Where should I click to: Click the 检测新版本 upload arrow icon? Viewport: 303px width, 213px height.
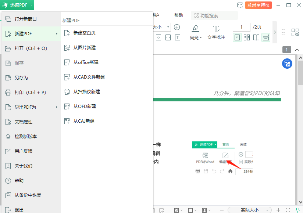tap(8, 136)
